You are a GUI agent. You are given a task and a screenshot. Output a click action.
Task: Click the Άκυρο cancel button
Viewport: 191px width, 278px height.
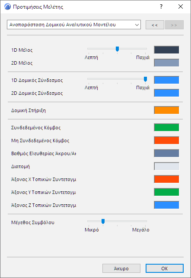click(121, 269)
